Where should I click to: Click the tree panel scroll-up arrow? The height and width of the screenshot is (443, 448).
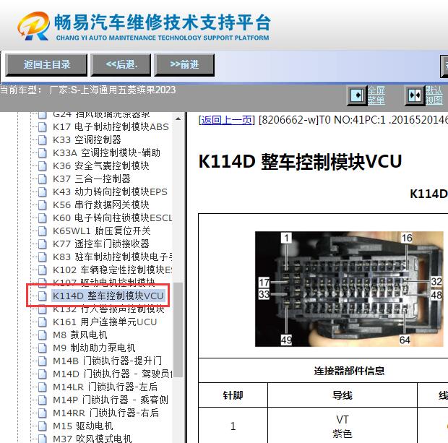tap(178, 119)
